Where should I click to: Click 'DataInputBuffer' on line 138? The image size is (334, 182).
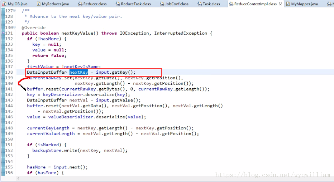pos(47,72)
